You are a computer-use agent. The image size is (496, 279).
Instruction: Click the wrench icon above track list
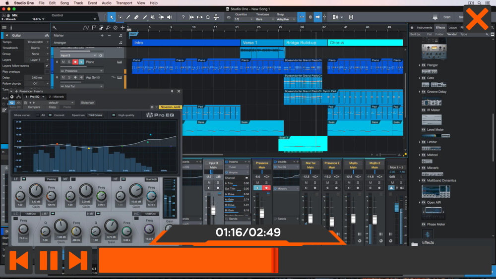pos(55,28)
